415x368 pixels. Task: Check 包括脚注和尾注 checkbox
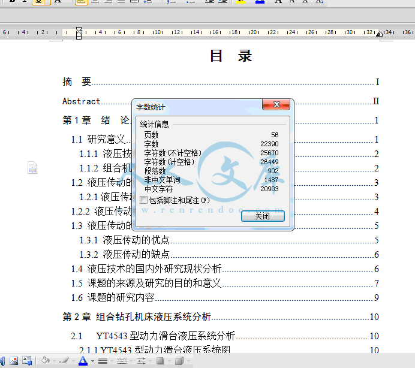tap(143, 200)
